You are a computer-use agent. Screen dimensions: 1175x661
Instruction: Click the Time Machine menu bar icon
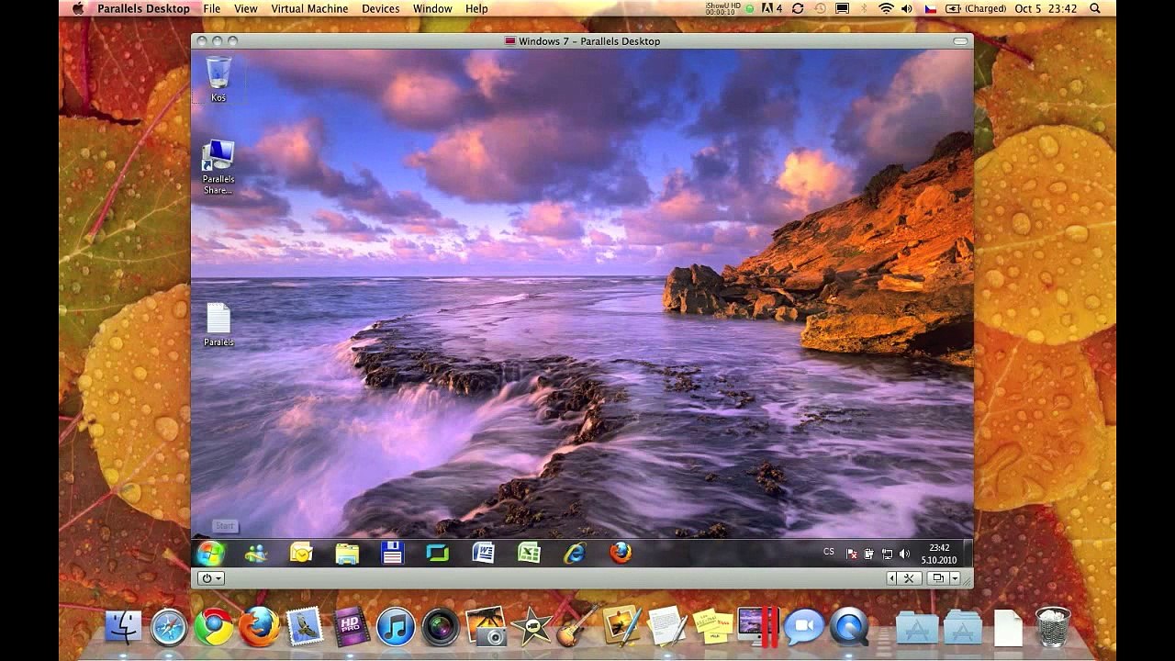click(x=820, y=8)
